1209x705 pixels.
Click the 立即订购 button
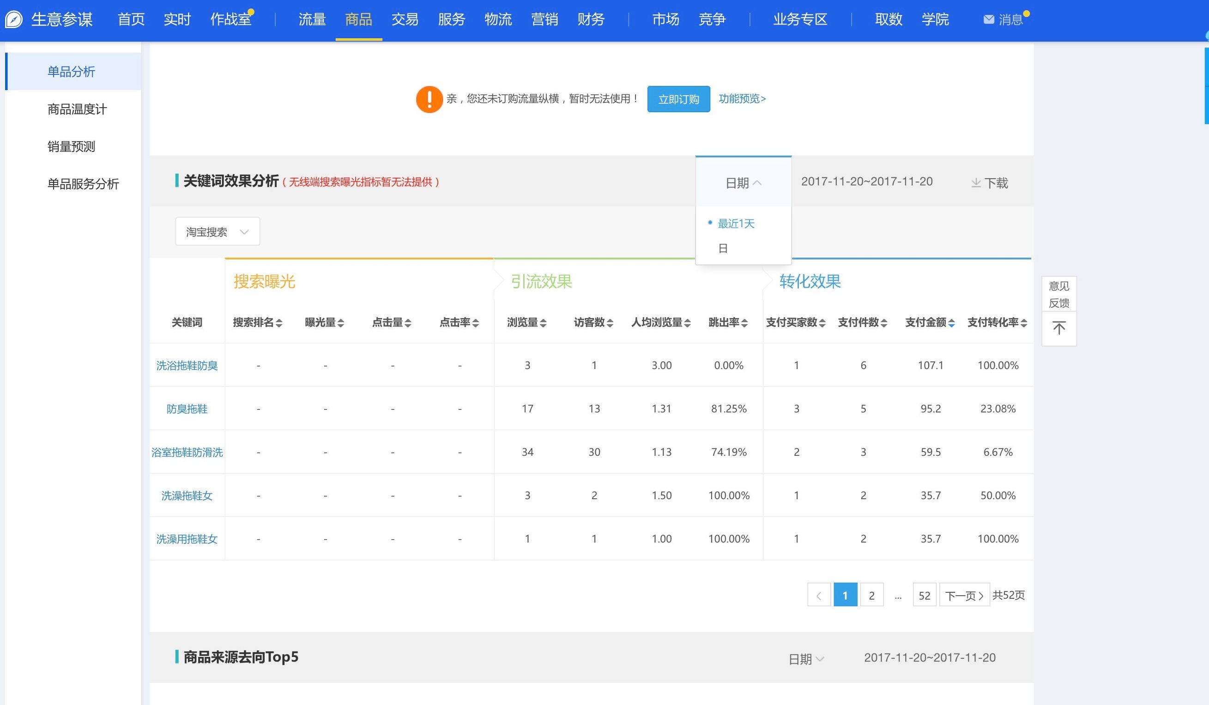pyautogui.click(x=678, y=99)
